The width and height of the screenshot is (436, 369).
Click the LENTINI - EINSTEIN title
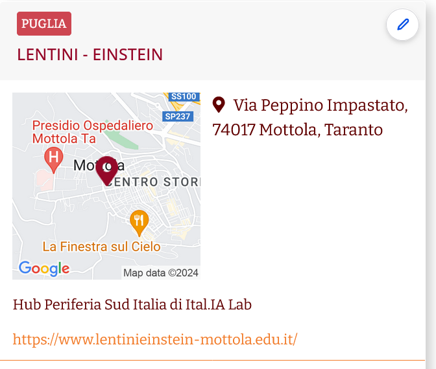(x=90, y=54)
